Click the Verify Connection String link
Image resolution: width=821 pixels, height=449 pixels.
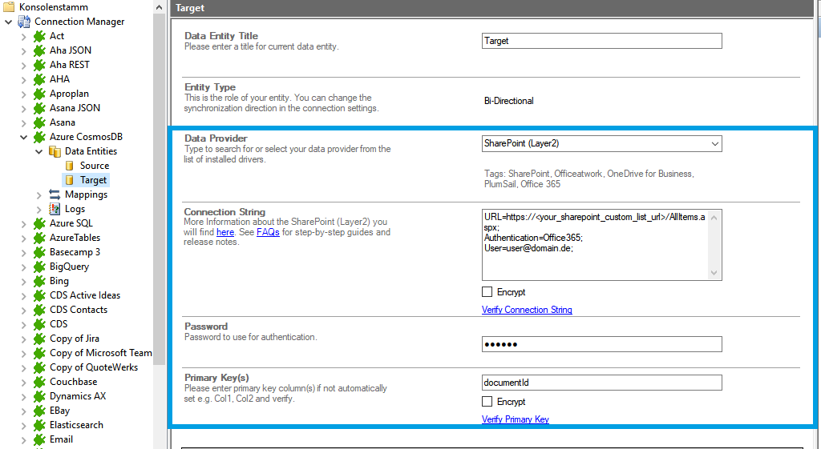click(x=527, y=310)
